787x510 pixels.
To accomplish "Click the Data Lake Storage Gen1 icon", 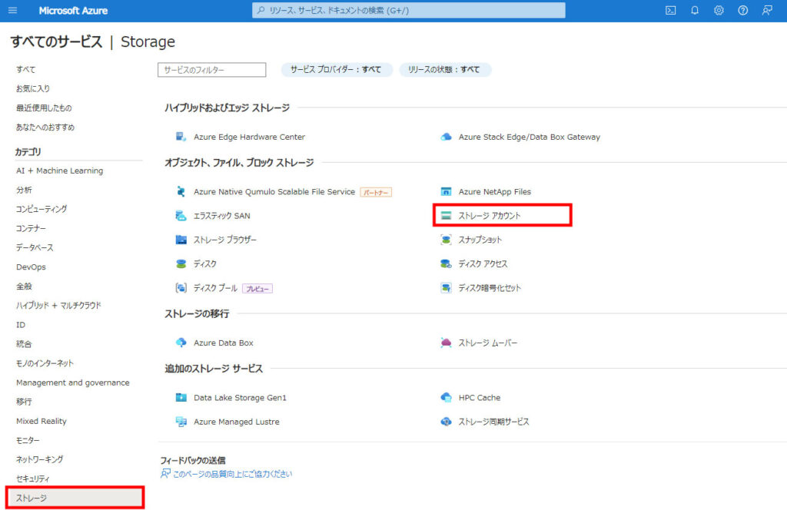I will pos(181,398).
